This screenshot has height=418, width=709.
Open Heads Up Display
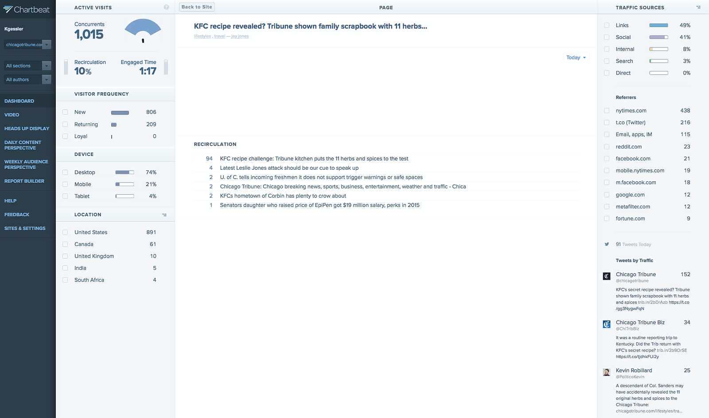click(27, 129)
